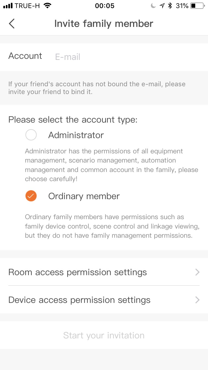Tap the Administrator account type label
Viewport: 208px width, 370px height.
pos(76,135)
